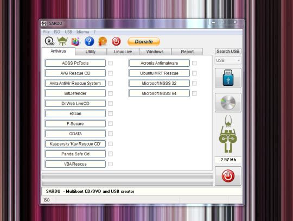The width and height of the screenshot is (293, 221).
Task: Click the SARDU title bar app icon
Action: 44,23
